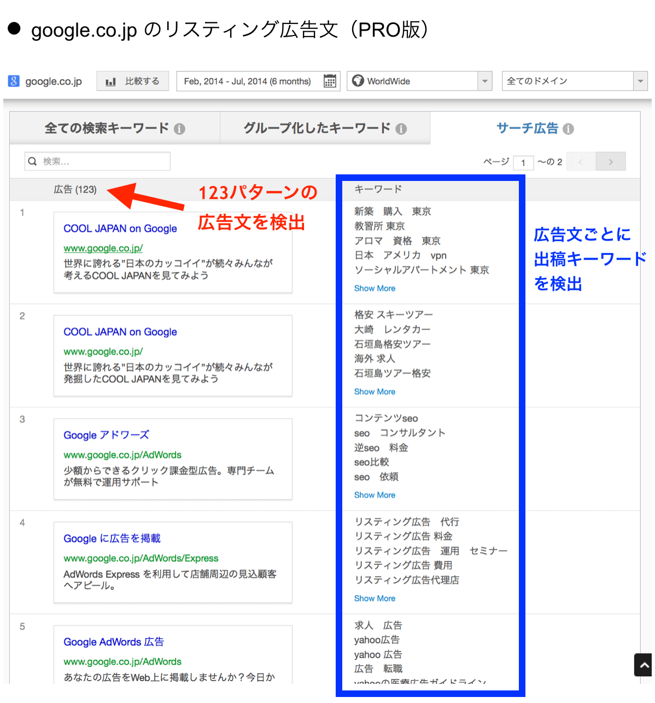Select the サーチ広告 tab
The width and height of the screenshot is (655, 703).
pyautogui.click(x=535, y=128)
